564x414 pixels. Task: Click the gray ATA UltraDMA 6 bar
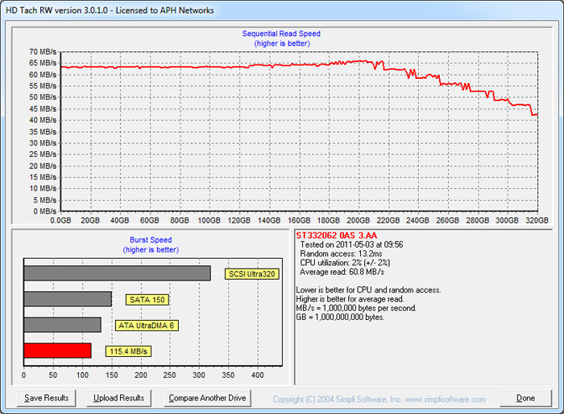pyautogui.click(x=63, y=325)
